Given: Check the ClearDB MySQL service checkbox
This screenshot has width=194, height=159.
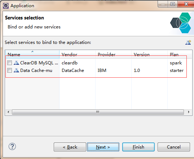Looking at the screenshot, I should pyautogui.click(x=9, y=63).
